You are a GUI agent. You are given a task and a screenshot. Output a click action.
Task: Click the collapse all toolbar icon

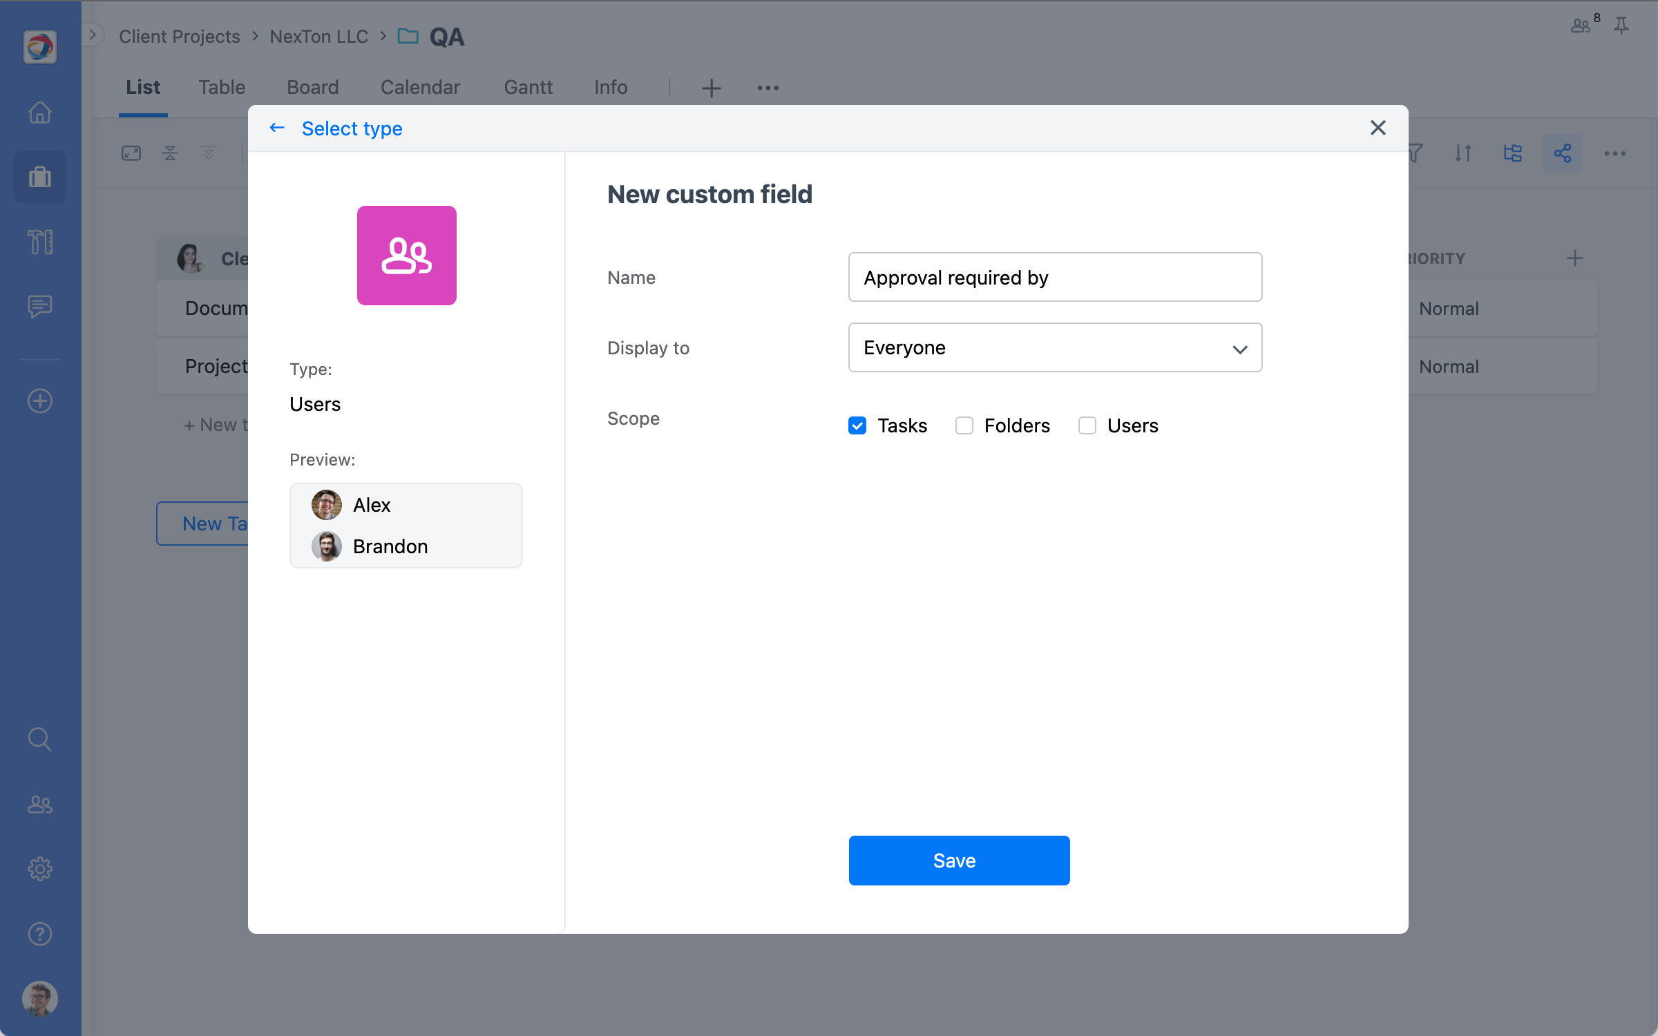click(170, 153)
